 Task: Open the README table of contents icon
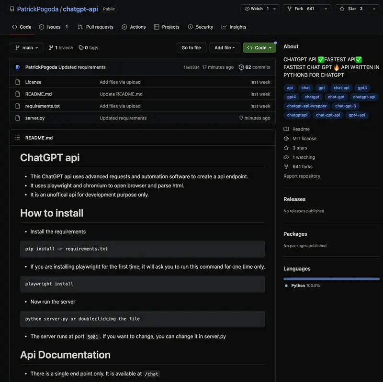(18, 138)
